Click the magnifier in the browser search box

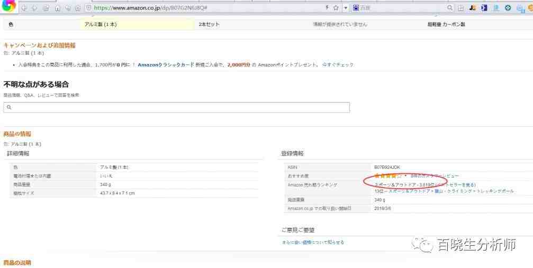click(450, 8)
